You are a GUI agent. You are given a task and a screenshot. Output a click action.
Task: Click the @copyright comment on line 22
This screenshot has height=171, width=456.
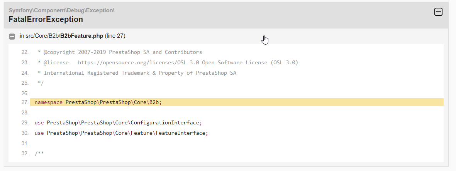pyautogui.click(x=120, y=52)
